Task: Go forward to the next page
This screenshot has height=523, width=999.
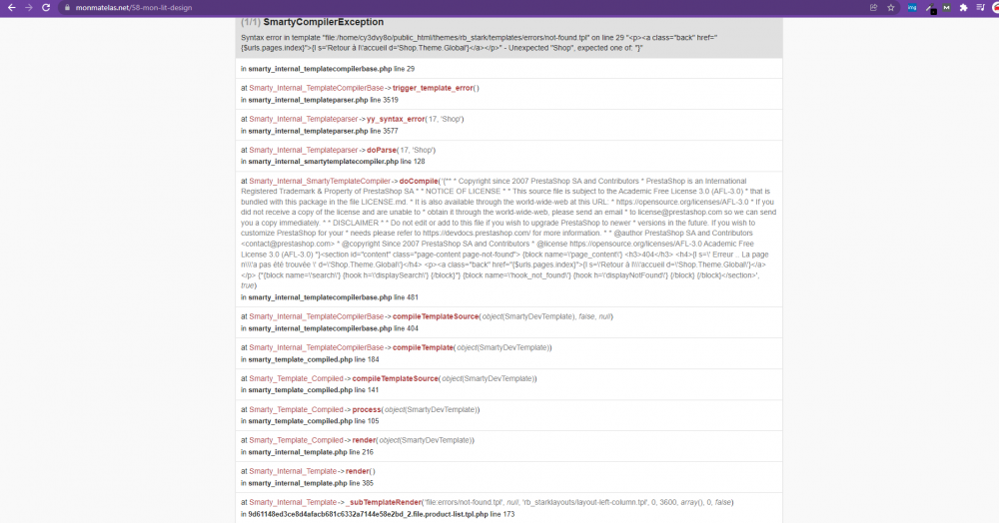Action: (x=29, y=8)
